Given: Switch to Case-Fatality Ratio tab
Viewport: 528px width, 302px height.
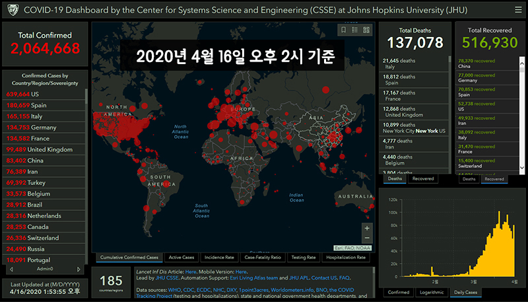Looking at the screenshot, I should coord(263,258).
